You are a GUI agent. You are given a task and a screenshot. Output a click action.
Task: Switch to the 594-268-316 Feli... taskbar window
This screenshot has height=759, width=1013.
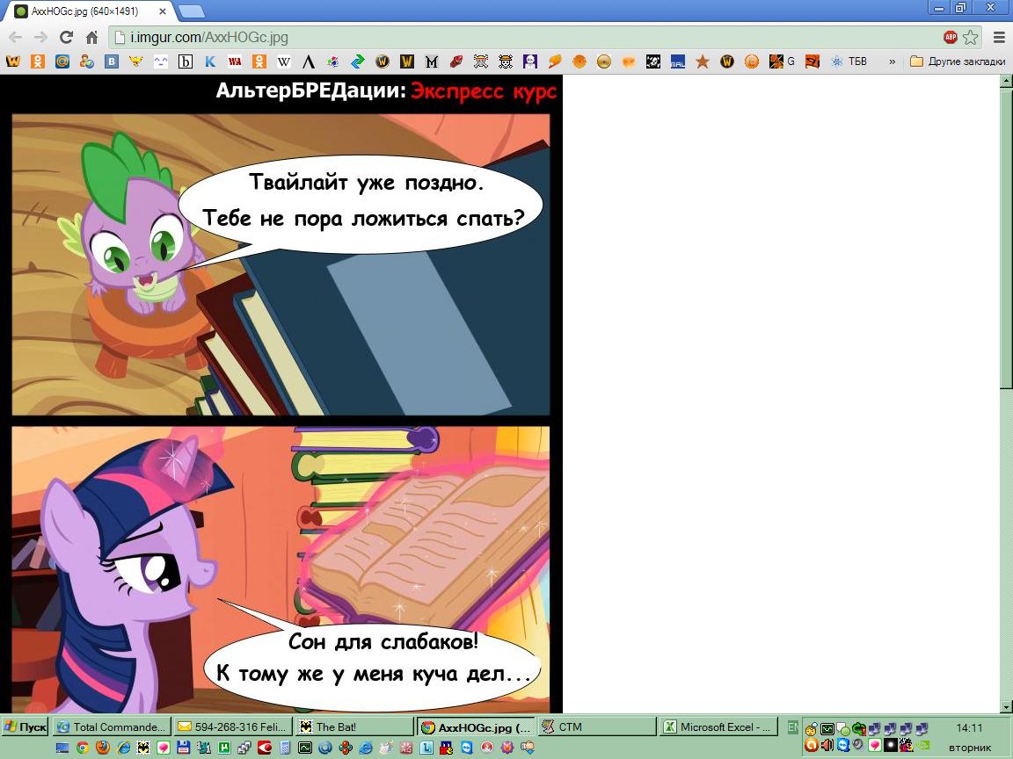pos(232,726)
